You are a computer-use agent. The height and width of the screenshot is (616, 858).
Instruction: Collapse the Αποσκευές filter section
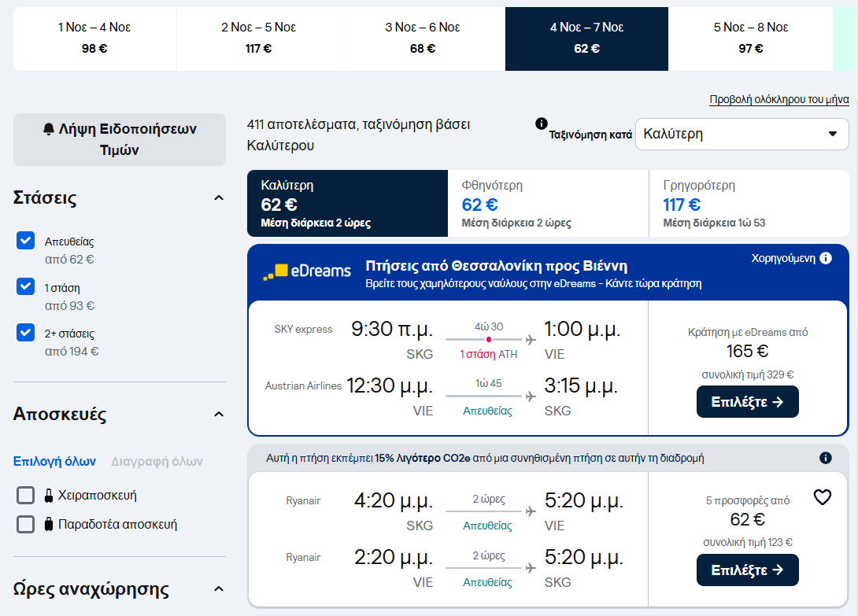(x=219, y=414)
